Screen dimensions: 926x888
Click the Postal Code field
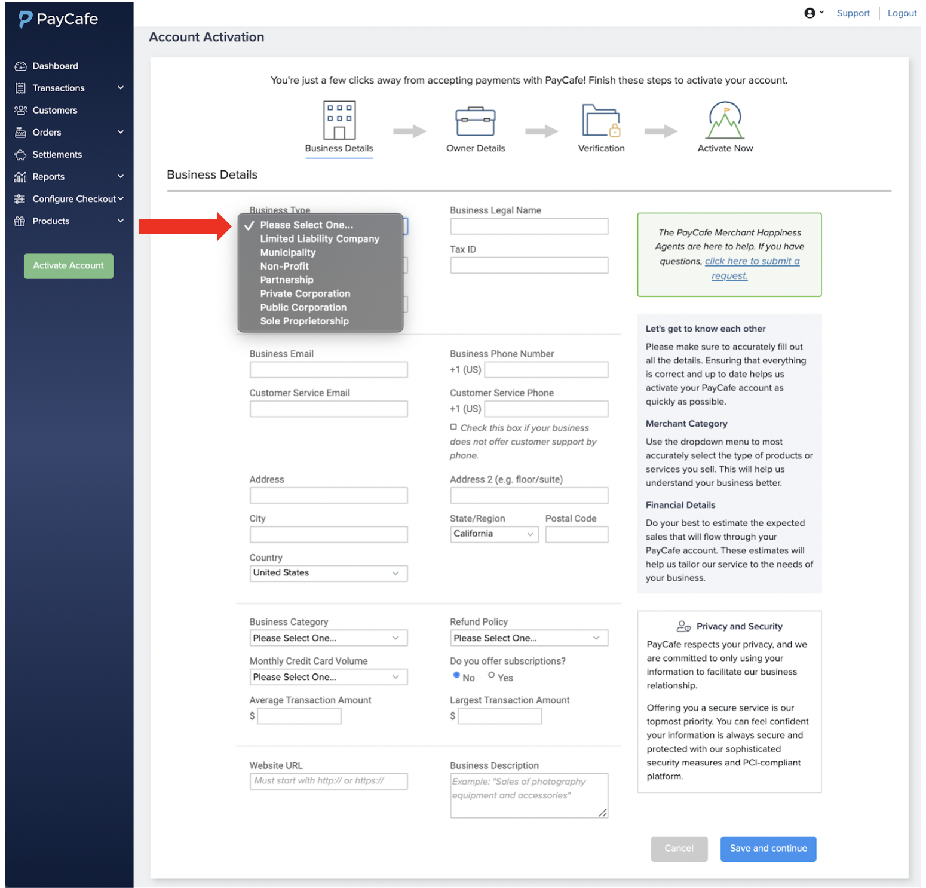577,534
